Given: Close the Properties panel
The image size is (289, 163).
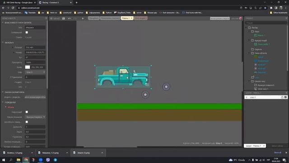Looking at the screenshot, I should pos(46,18).
